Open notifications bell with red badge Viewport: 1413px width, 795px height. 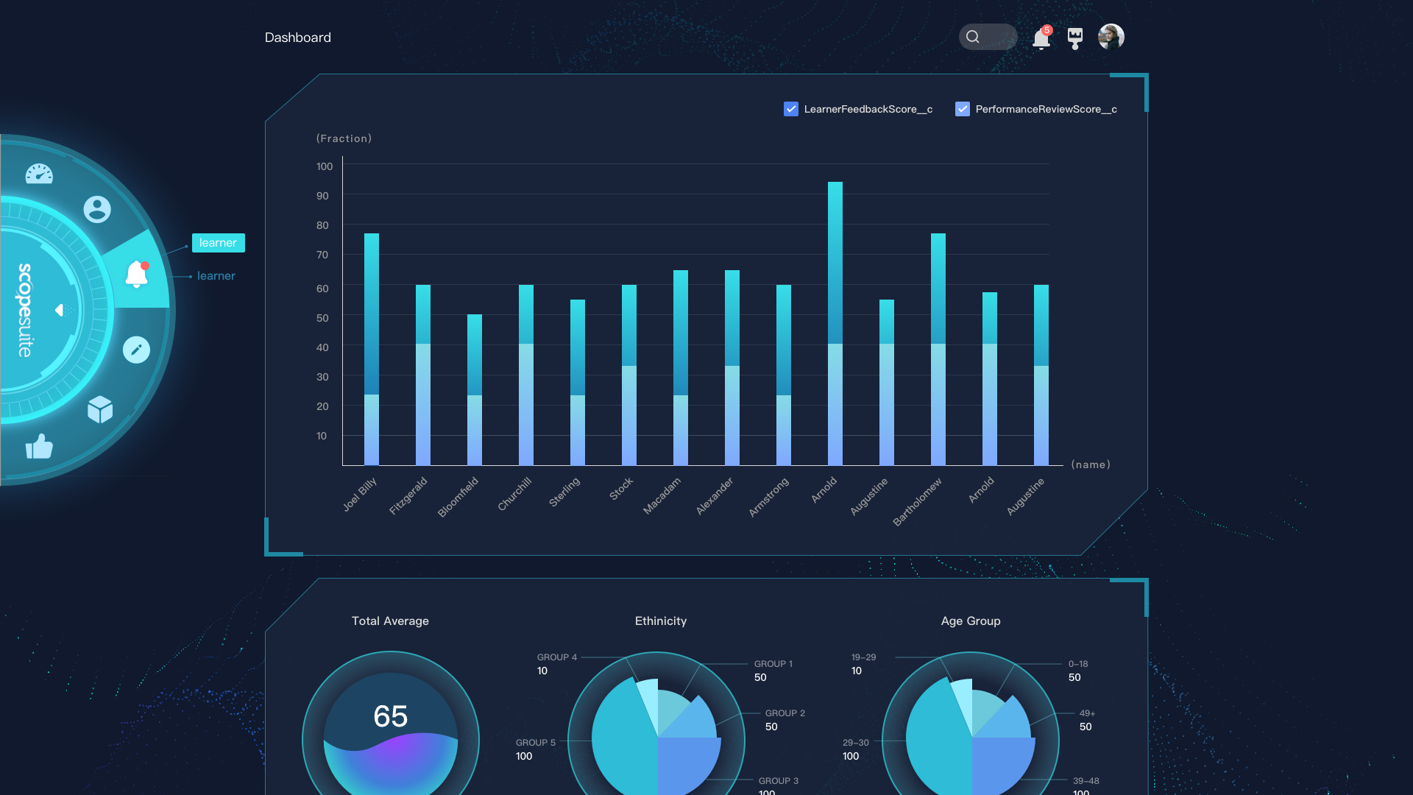point(1041,38)
